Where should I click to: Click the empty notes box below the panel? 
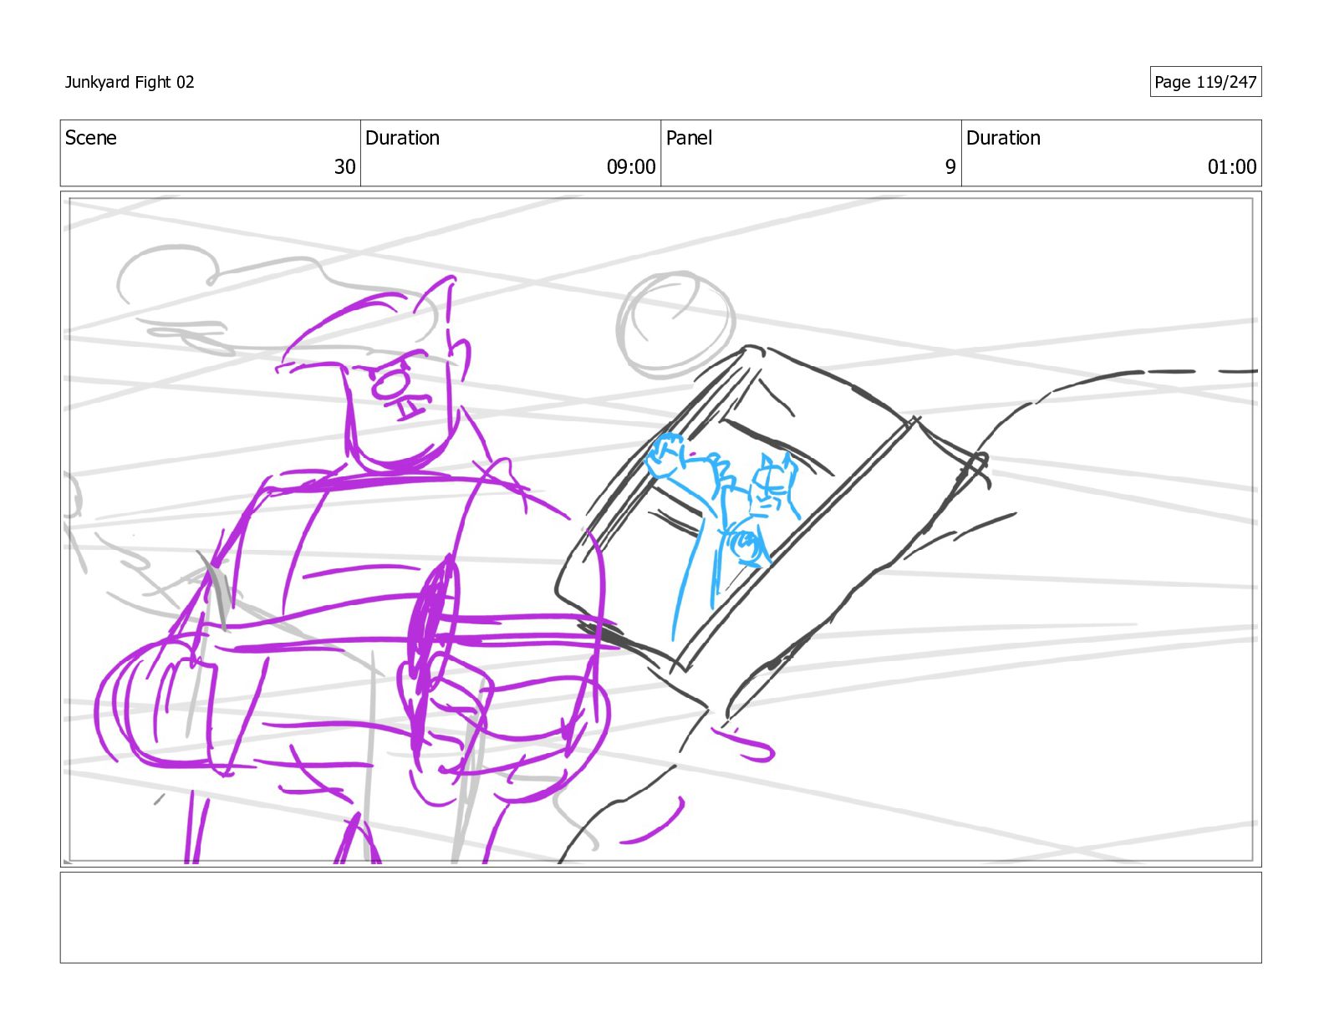(660, 918)
